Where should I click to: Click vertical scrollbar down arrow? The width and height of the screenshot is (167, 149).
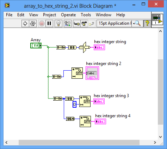(x=161, y=137)
